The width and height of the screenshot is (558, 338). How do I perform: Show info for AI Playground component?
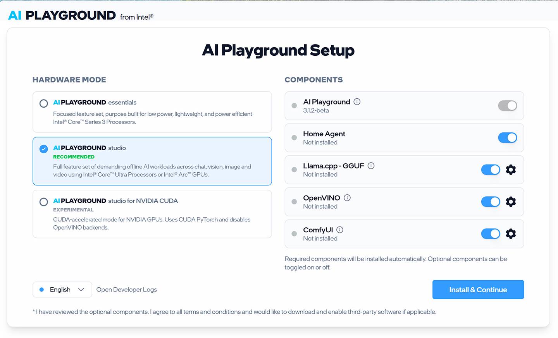[x=357, y=102]
